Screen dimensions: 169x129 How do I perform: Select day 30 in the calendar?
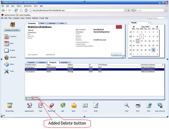pyautogui.click(x=153, y=50)
